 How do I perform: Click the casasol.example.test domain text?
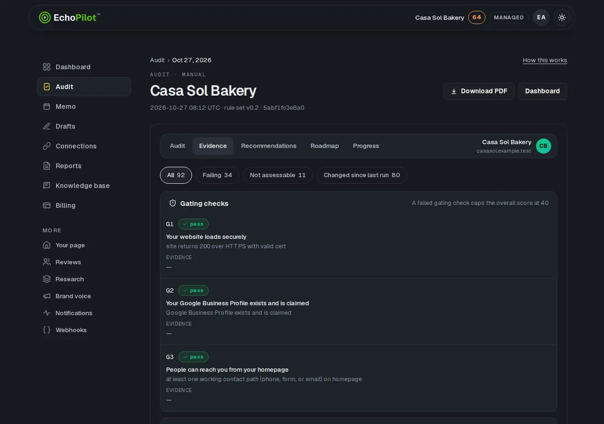tap(504, 151)
